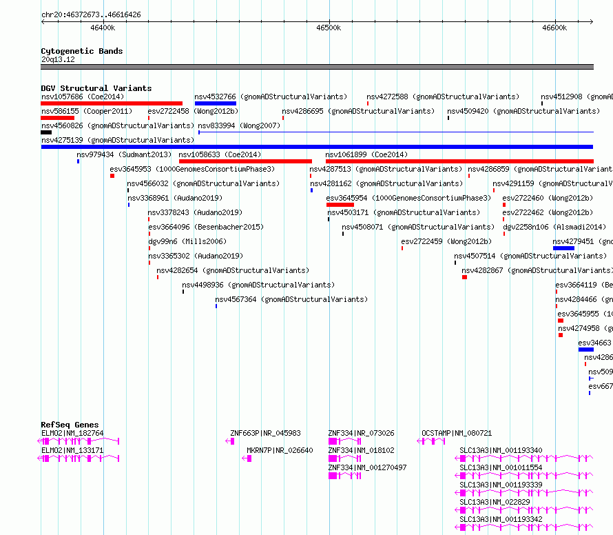The image size is (613, 535).
Task: Click nsv4567364 gnomAD variant label
Action: click(291, 299)
